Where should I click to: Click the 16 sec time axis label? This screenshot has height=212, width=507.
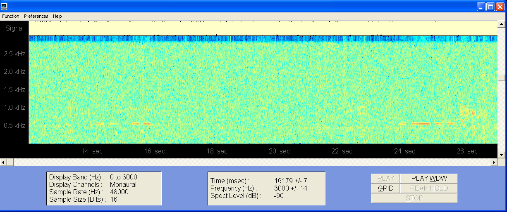click(x=155, y=151)
